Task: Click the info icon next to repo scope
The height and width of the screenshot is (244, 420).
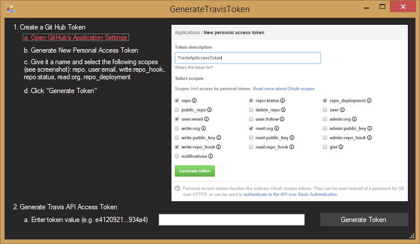Action: (x=192, y=100)
